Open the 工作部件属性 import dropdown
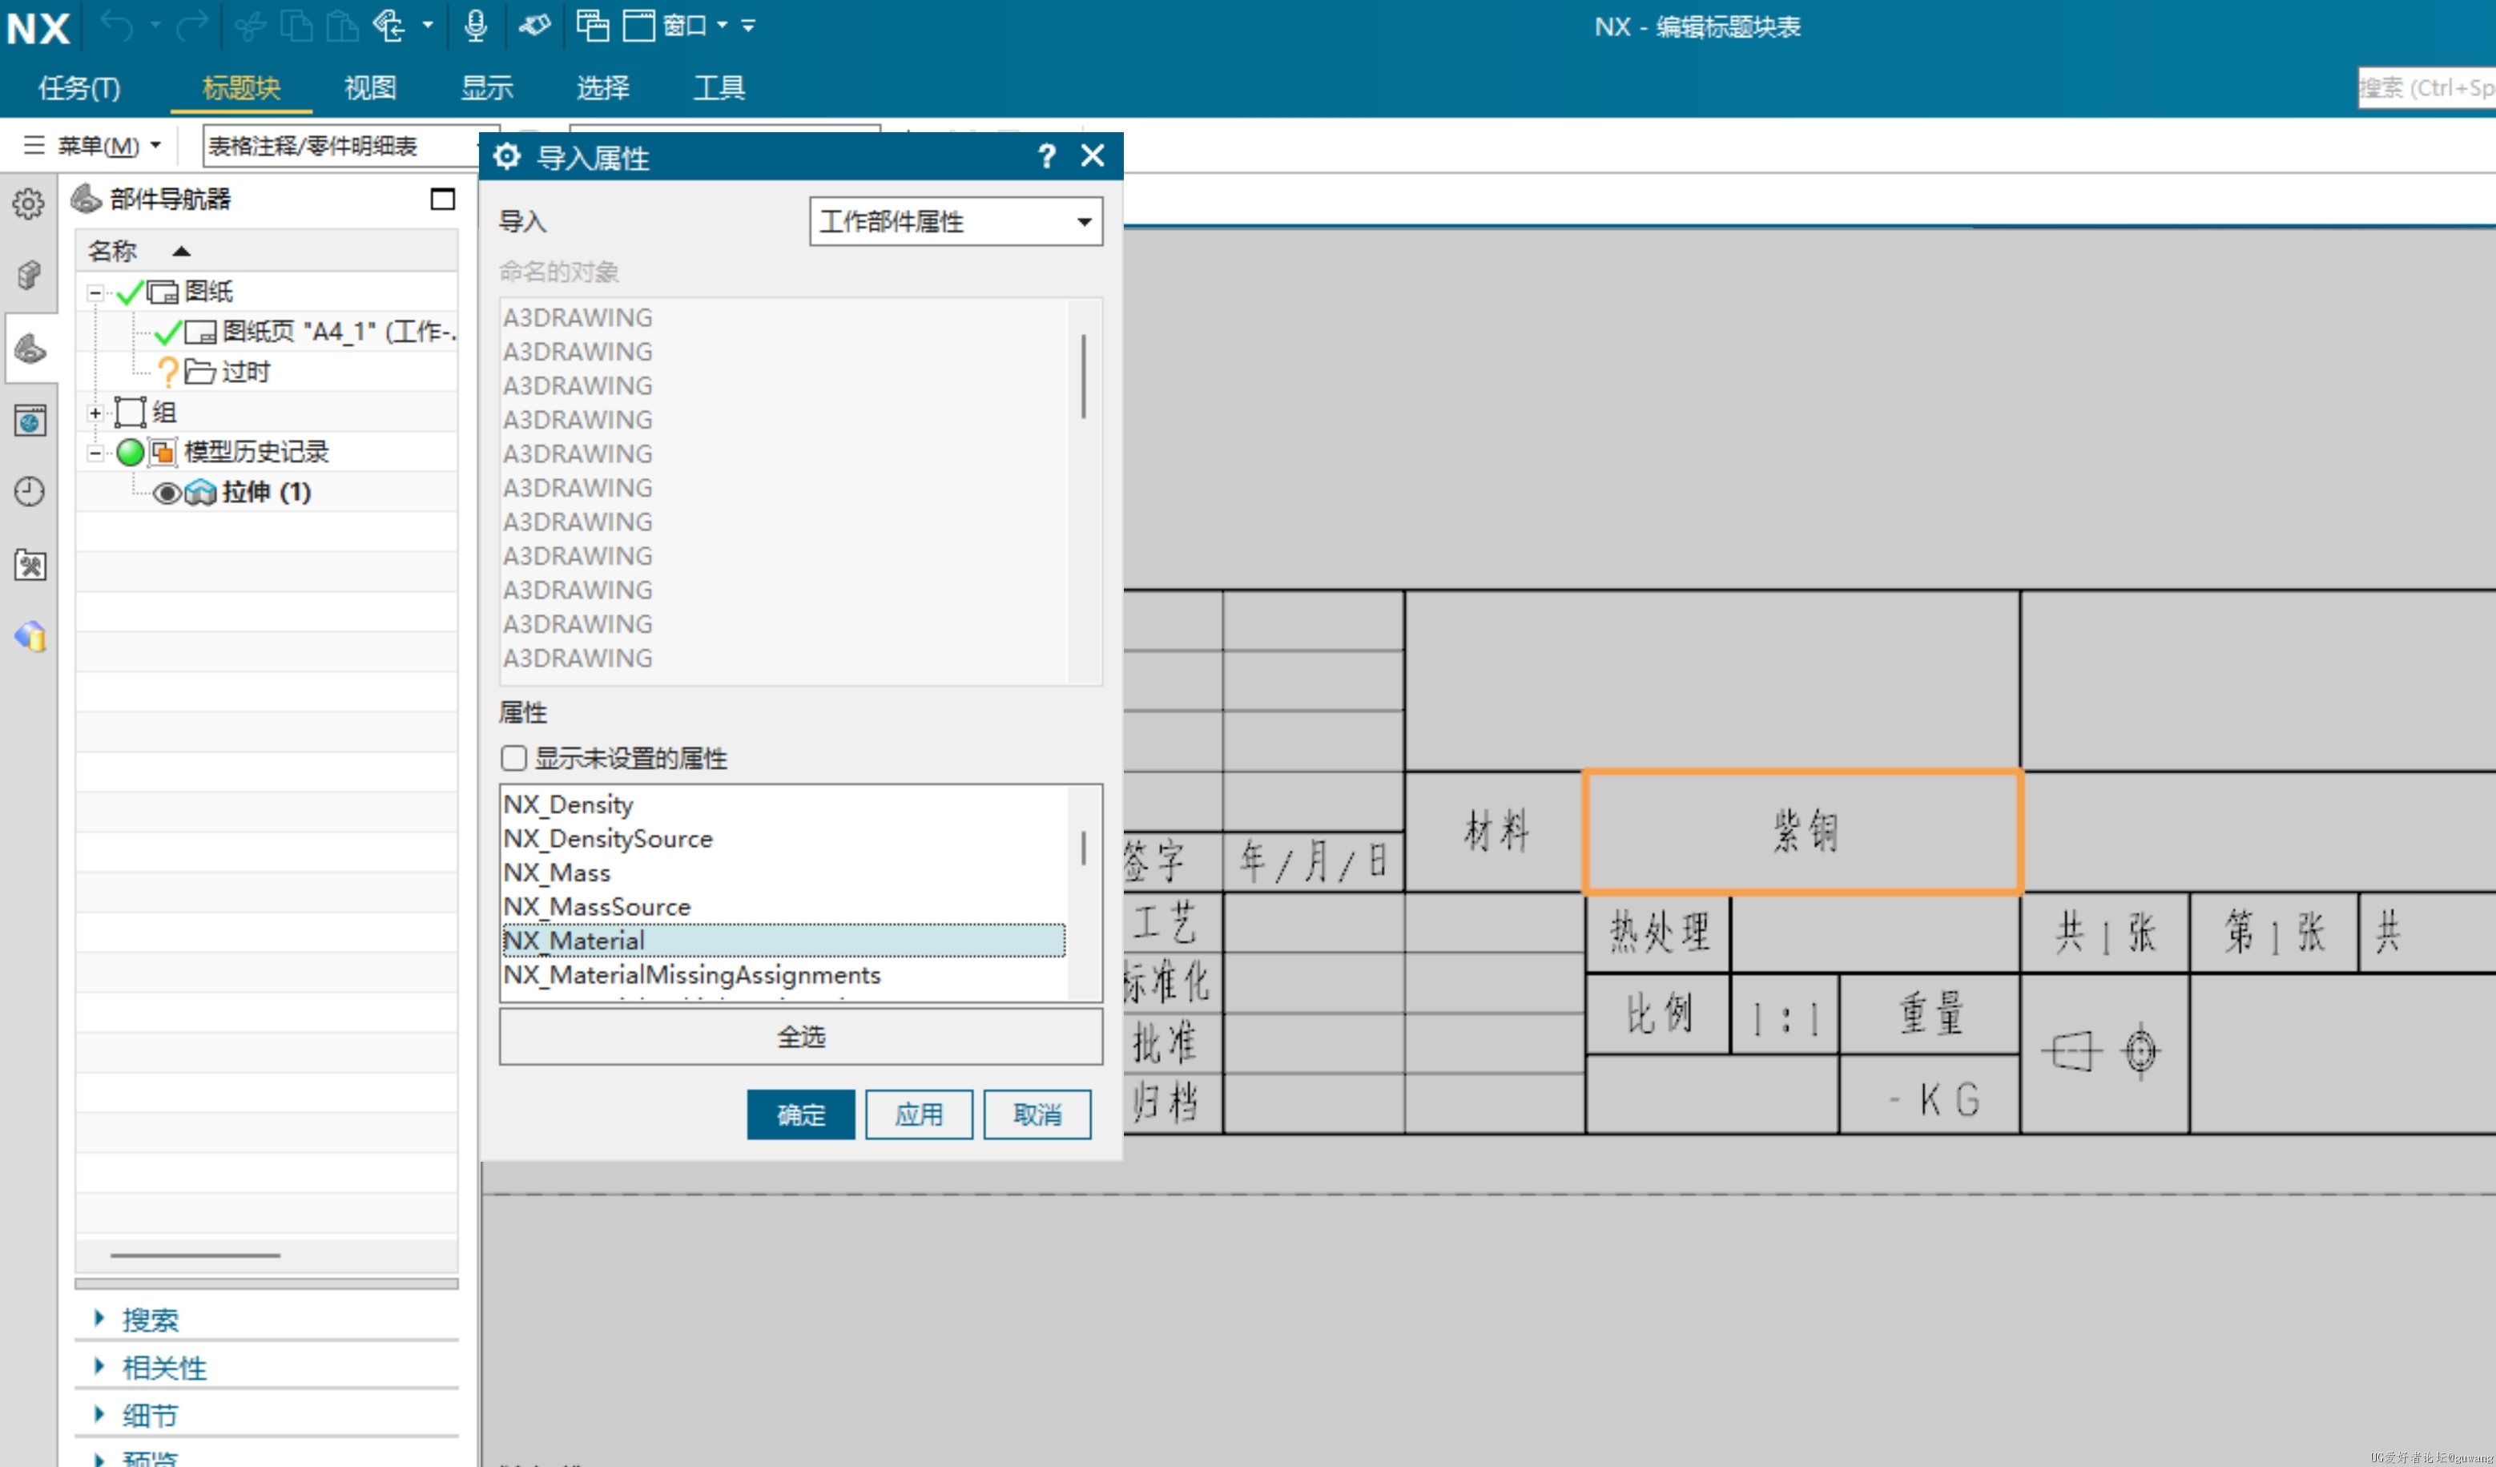This screenshot has height=1467, width=2496. (955, 221)
